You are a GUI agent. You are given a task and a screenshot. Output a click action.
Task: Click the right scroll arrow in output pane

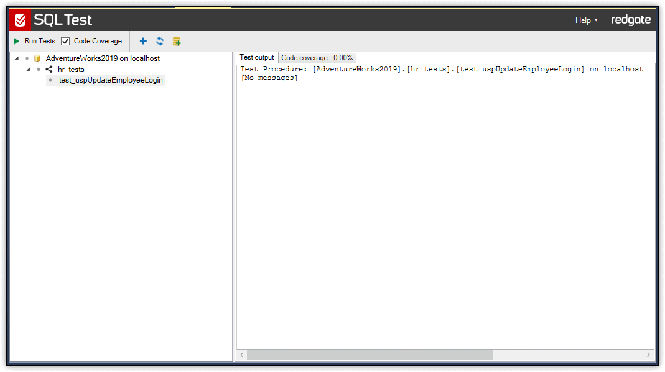pyautogui.click(x=648, y=355)
